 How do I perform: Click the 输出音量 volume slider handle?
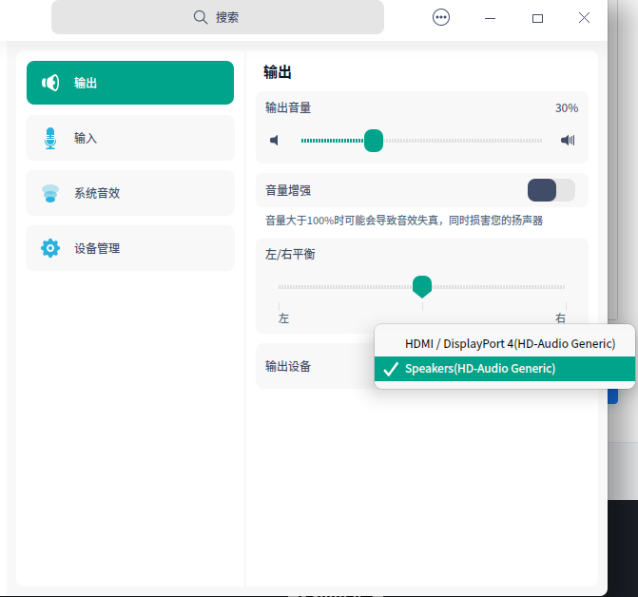click(374, 141)
